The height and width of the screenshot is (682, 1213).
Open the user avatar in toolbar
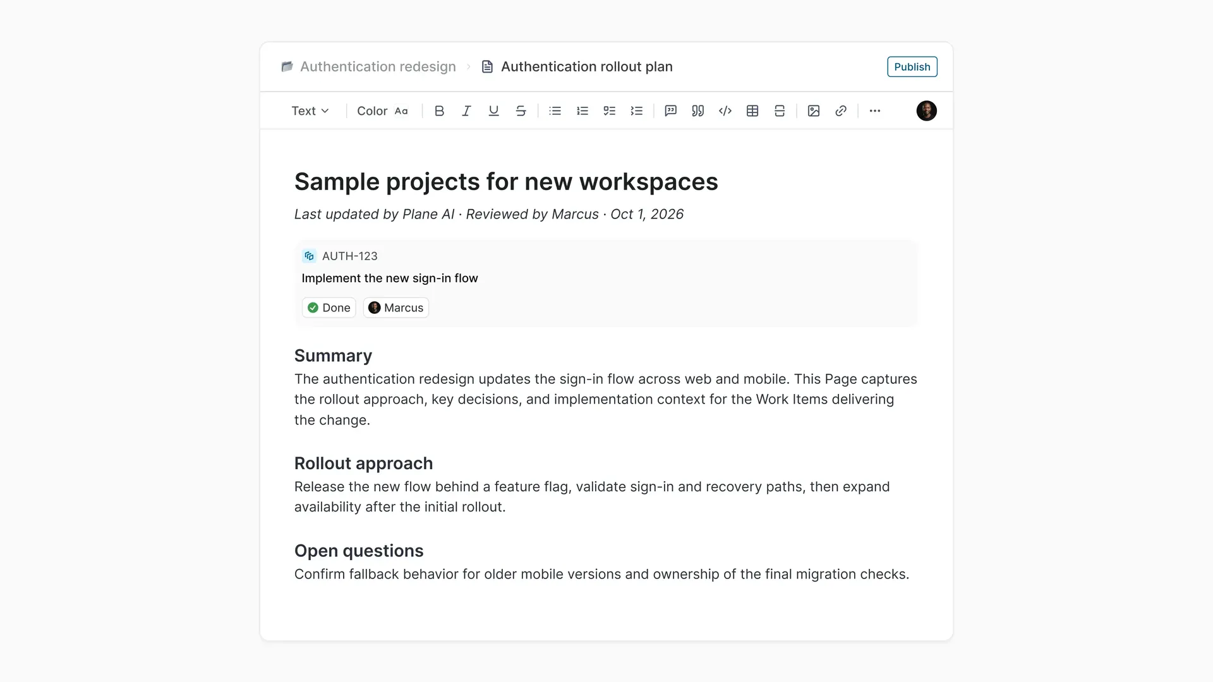(926, 111)
